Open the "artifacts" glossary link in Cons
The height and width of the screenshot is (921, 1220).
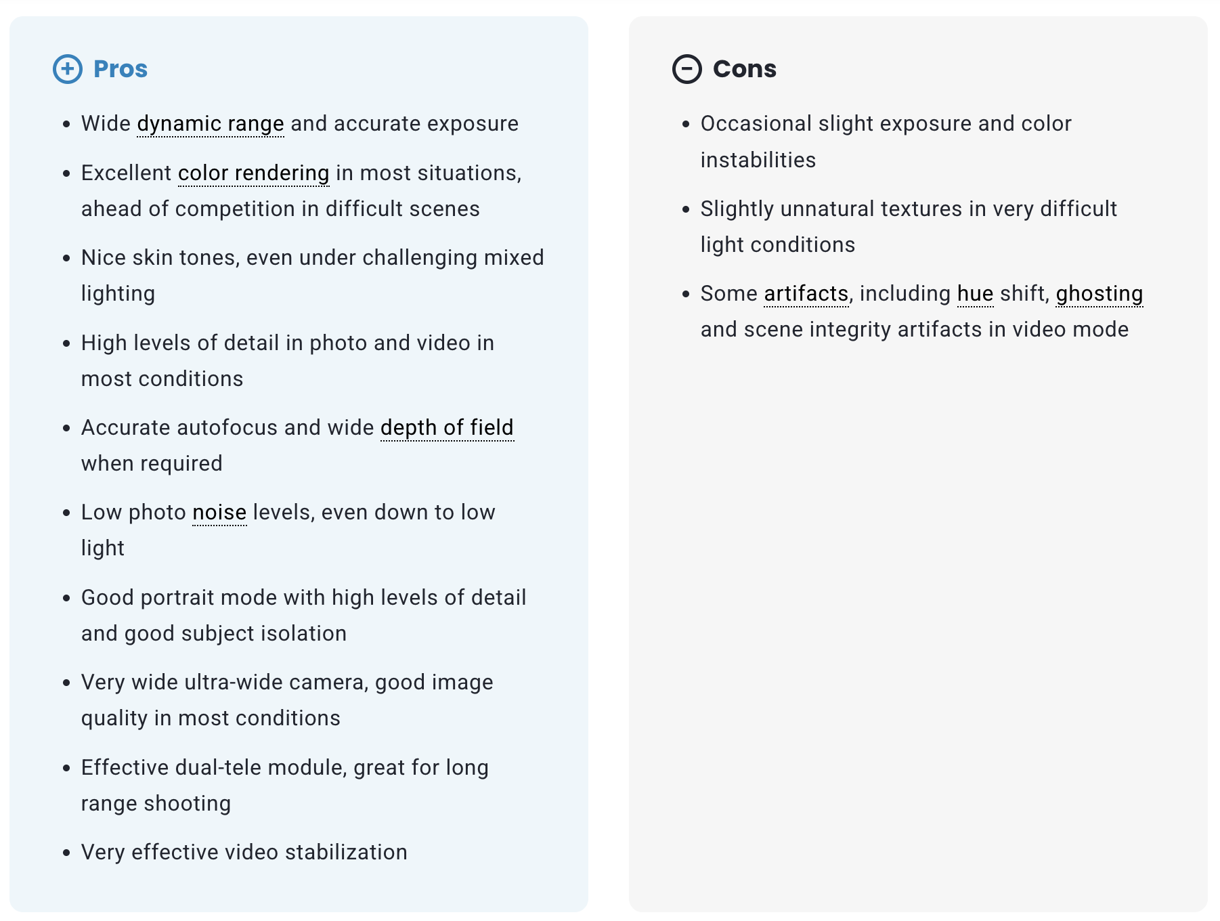806,294
